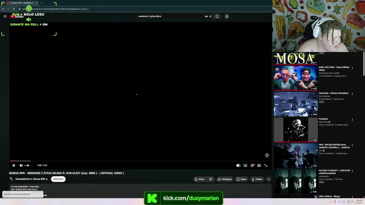Show hidden icons in the system tray

330,202
